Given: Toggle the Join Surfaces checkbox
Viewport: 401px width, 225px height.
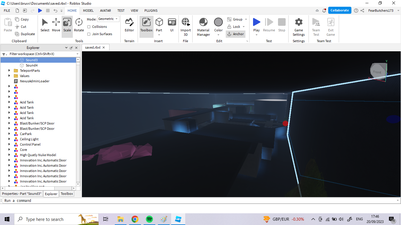Looking at the screenshot, I should click(89, 34).
